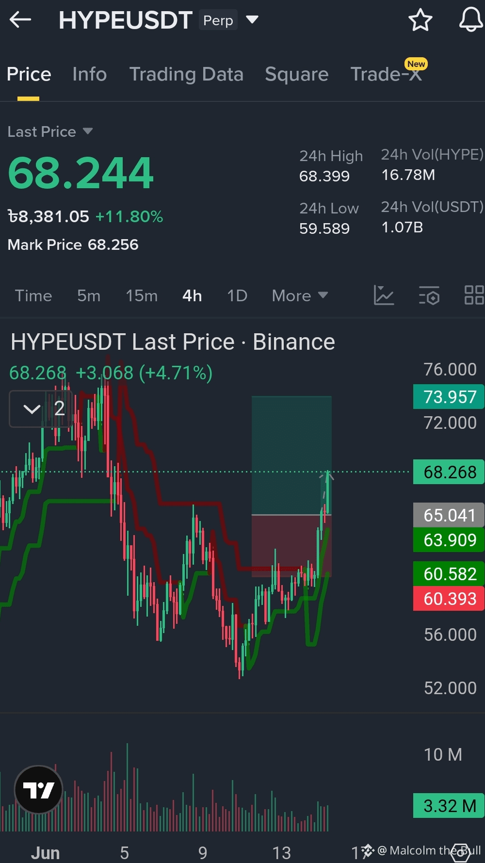The height and width of the screenshot is (863, 485).
Task: Tap the chart title HYPEUSDT Last Price · Binance
Action: (x=173, y=342)
